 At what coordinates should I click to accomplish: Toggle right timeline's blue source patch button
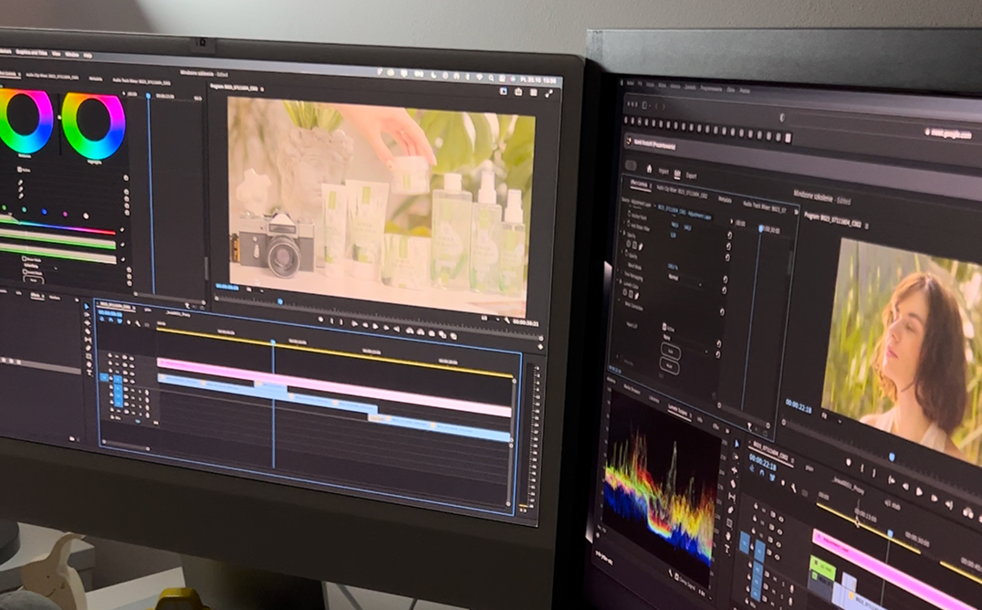click(x=744, y=542)
